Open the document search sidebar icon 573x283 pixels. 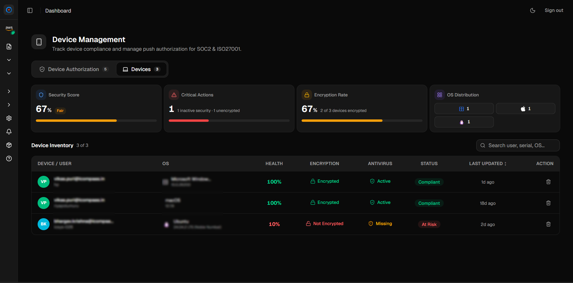[x=9, y=47]
